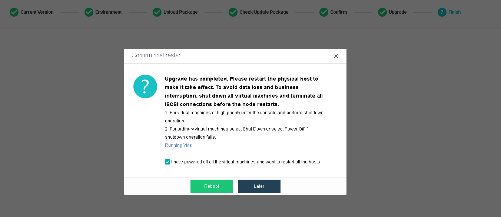Uncheck the powered off all virtual machines checkbox
This screenshot has width=501, height=217.
point(167,162)
